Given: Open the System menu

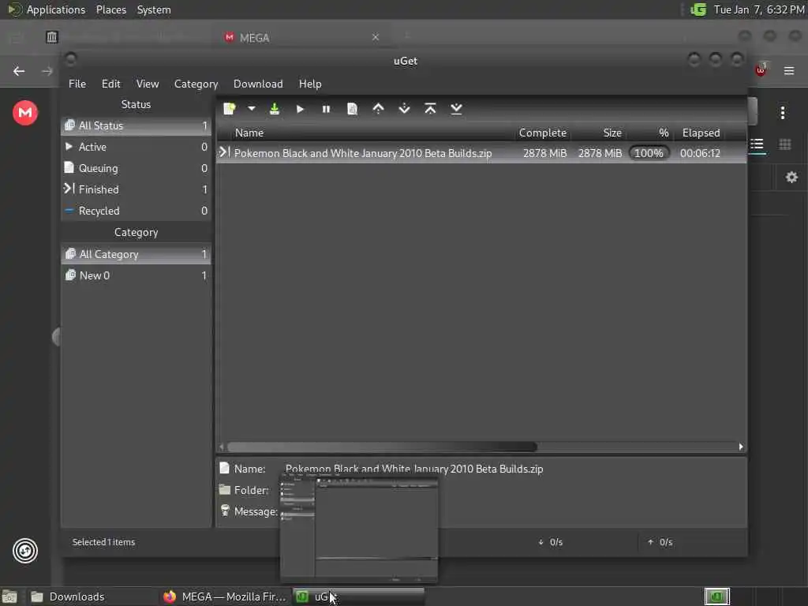Looking at the screenshot, I should [x=154, y=9].
